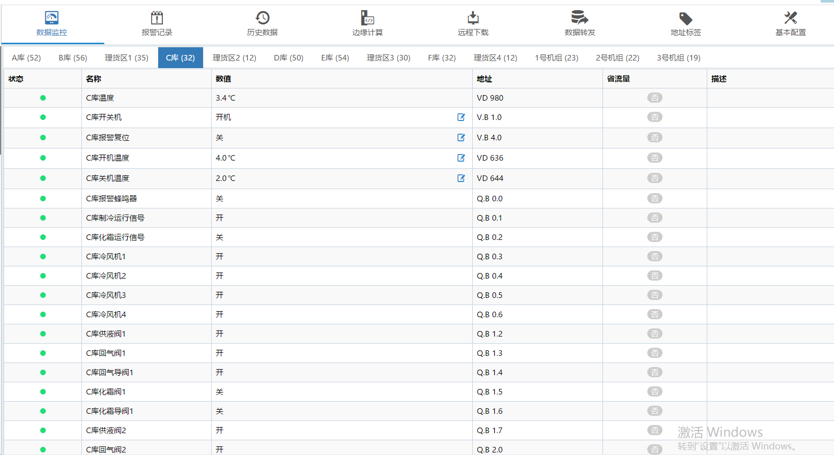Viewport: 834px width, 455px height.
Task: Open the 数据转发 data forwarding icon
Action: pyautogui.click(x=580, y=18)
